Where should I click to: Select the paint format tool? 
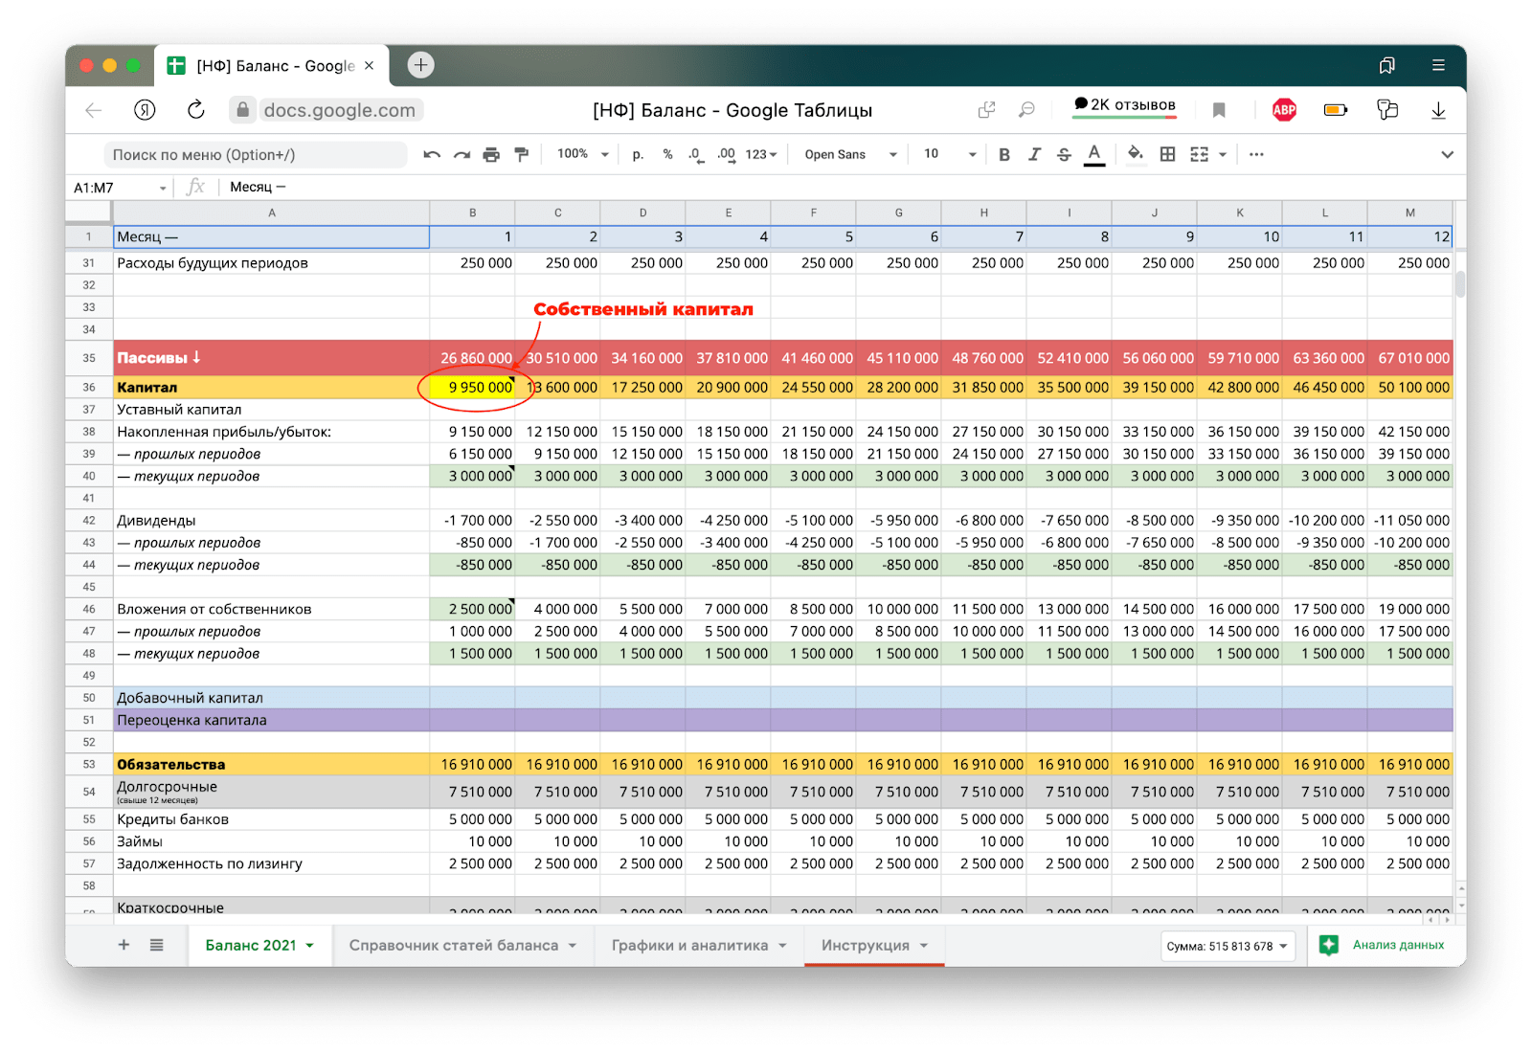point(522,154)
